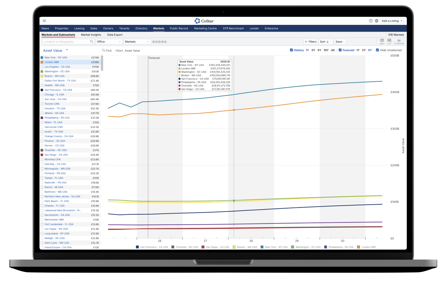Open the Office property type dropdown
The image size is (447, 285).
pos(109,42)
